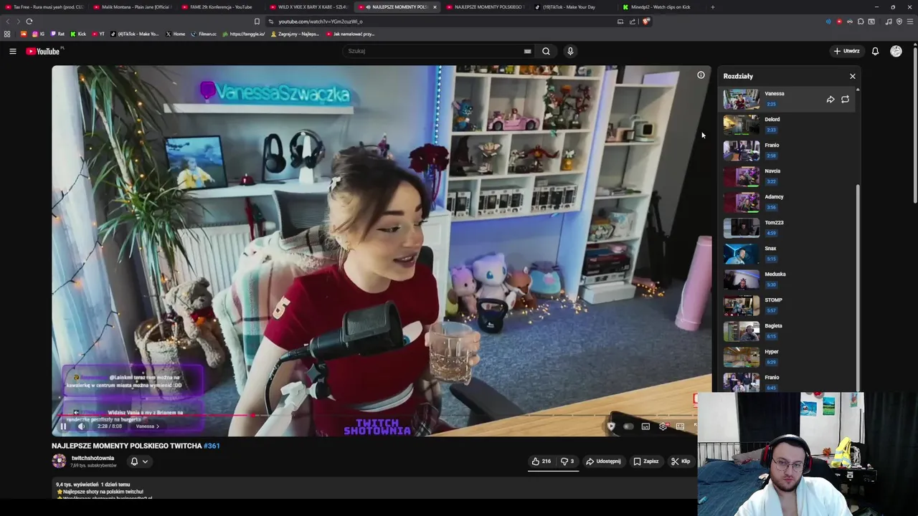Switch to the Malik Montana browser tab
This screenshot has height=516, width=918.
coord(133,7)
